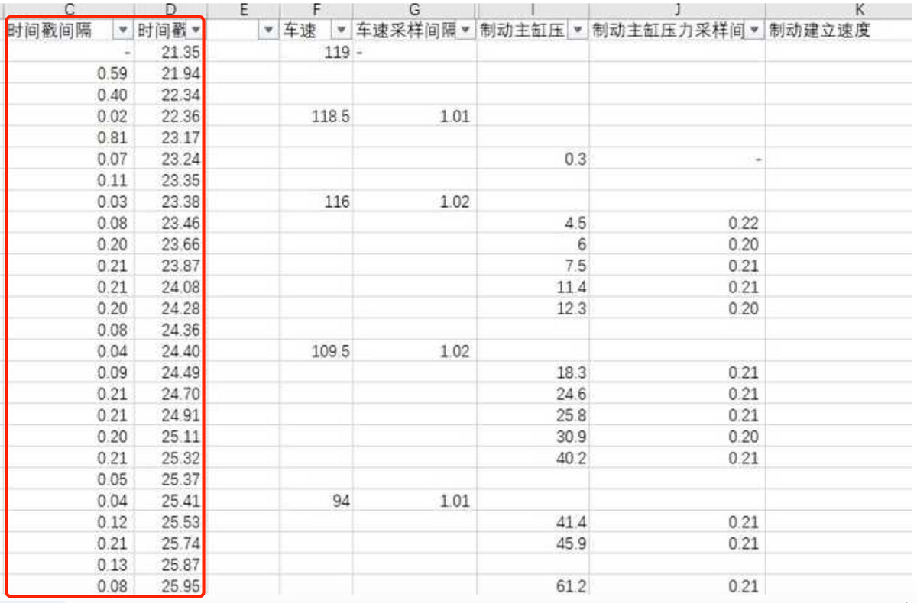
Task: Open filter dropdown for 时间戳间隔 column
Action: pos(122,30)
